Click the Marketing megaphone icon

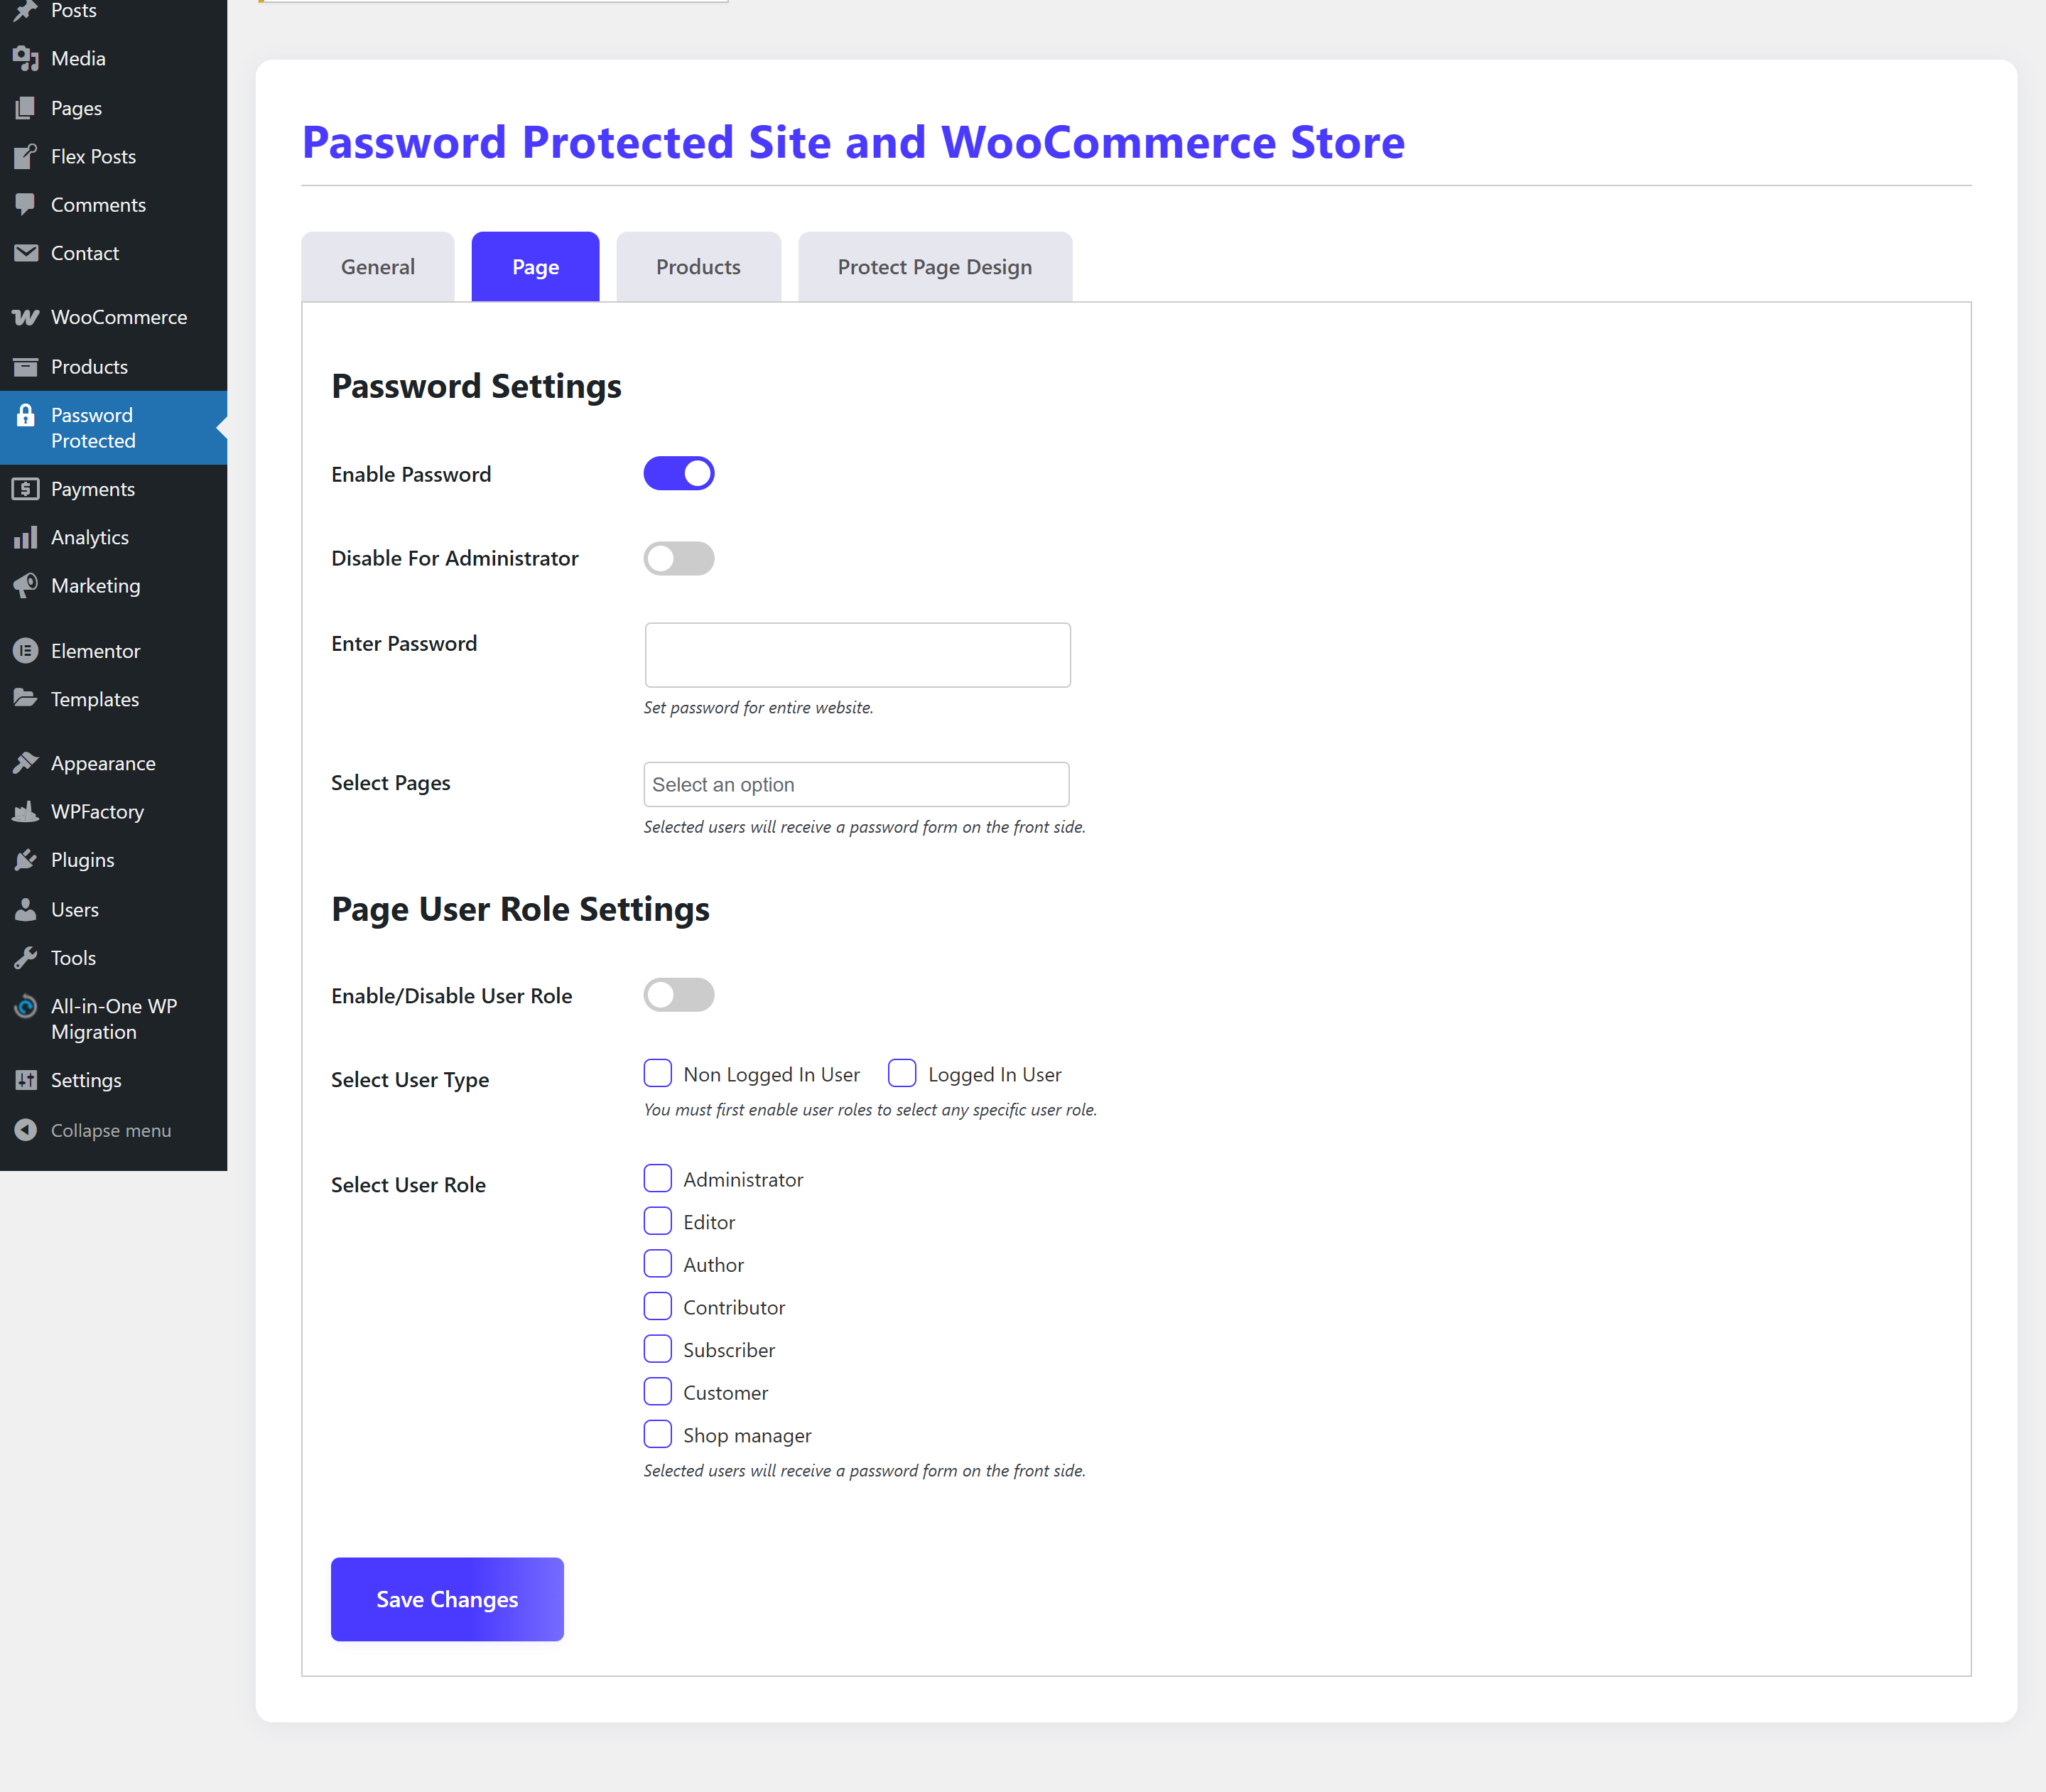(26, 585)
